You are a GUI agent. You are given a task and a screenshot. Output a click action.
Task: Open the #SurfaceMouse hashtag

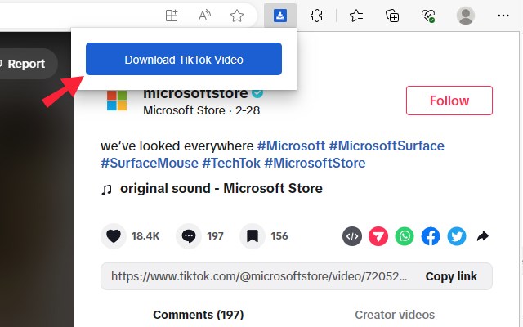tap(150, 163)
